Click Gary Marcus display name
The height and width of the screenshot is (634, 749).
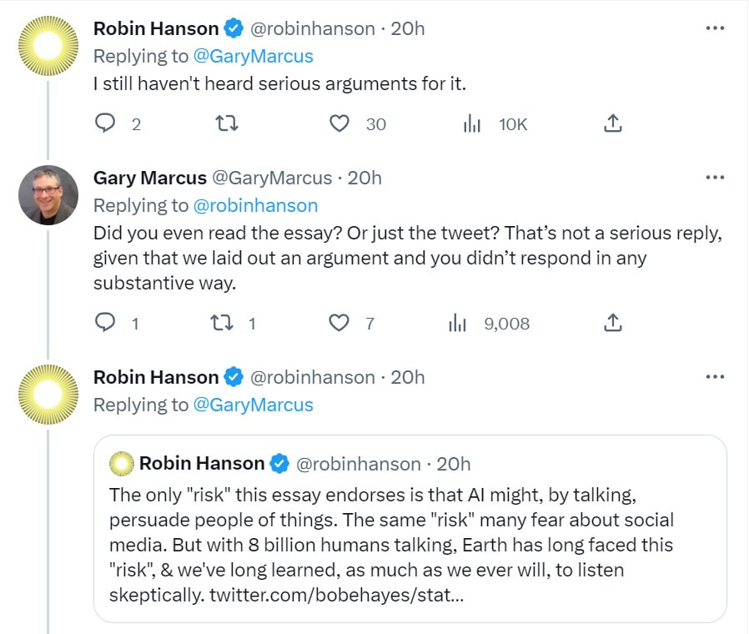pyautogui.click(x=150, y=178)
